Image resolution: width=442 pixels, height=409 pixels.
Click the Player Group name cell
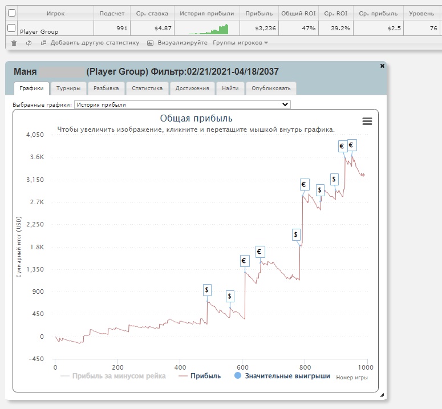click(55, 28)
